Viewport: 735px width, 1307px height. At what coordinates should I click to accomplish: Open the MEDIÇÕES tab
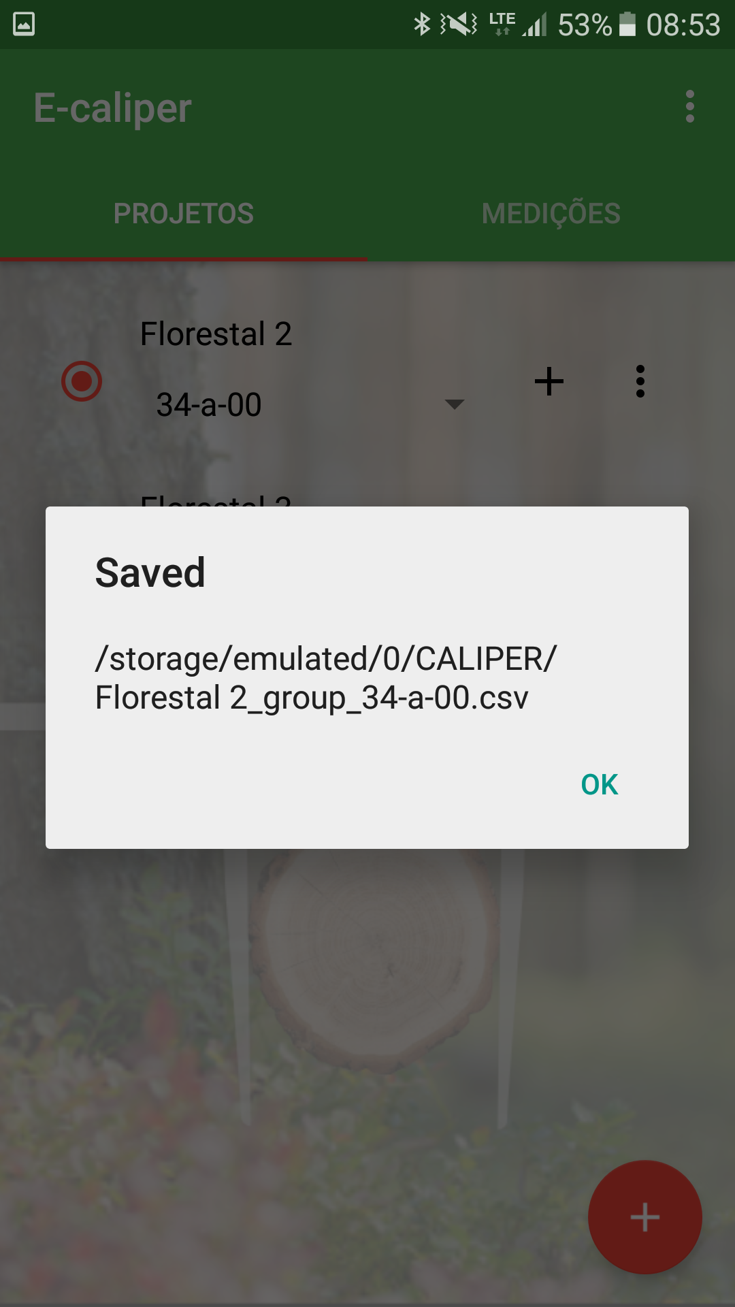point(551,214)
